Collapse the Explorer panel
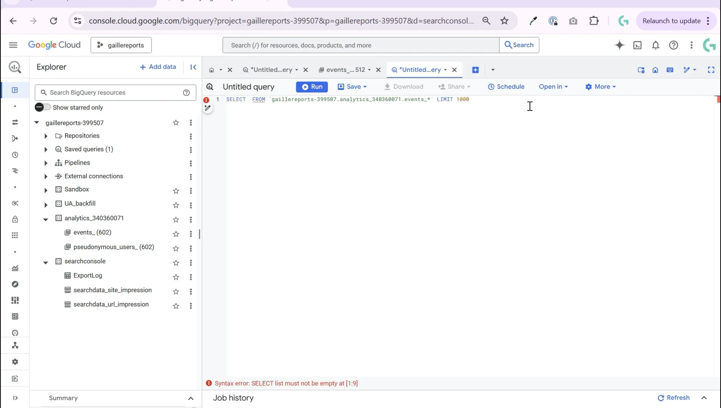 [193, 67]
